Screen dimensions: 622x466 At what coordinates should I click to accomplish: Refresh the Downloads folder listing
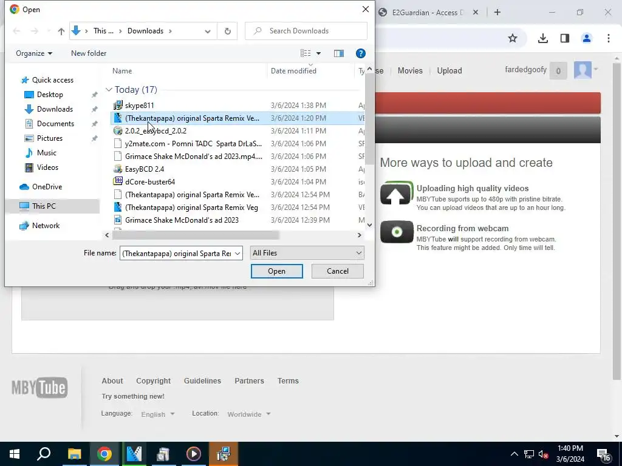[227, 31]
